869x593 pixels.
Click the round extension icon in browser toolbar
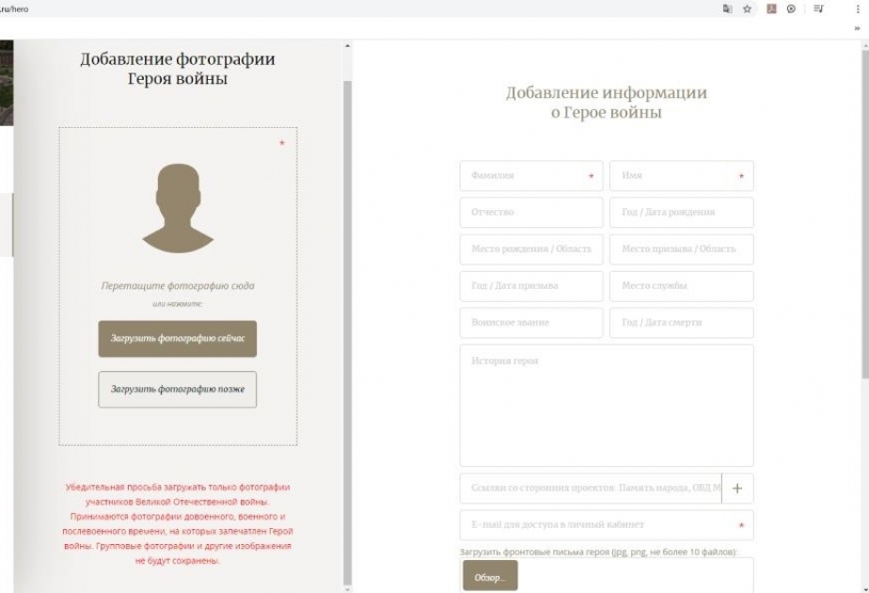point(792,8)
